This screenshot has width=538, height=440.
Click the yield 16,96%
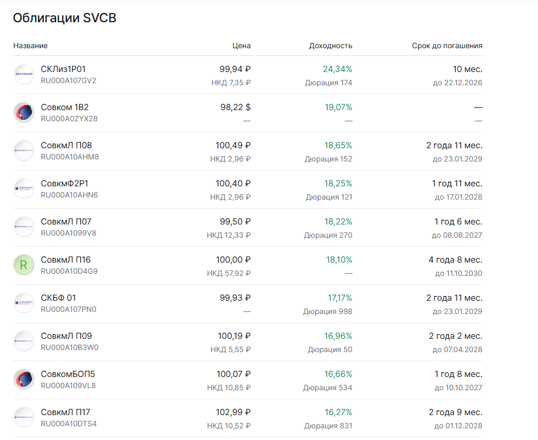(338, 336)
